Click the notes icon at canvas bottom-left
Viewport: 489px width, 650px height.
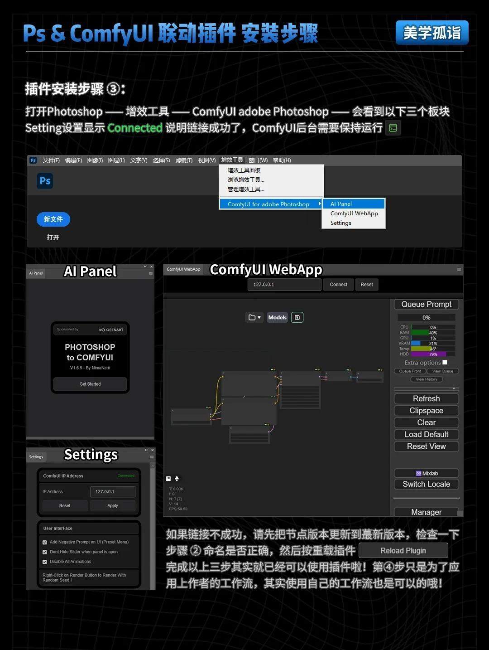click(168, 479)
